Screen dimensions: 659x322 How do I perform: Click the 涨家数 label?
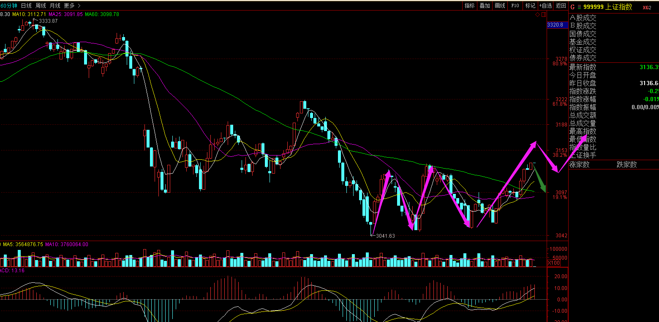coord(580,164)
